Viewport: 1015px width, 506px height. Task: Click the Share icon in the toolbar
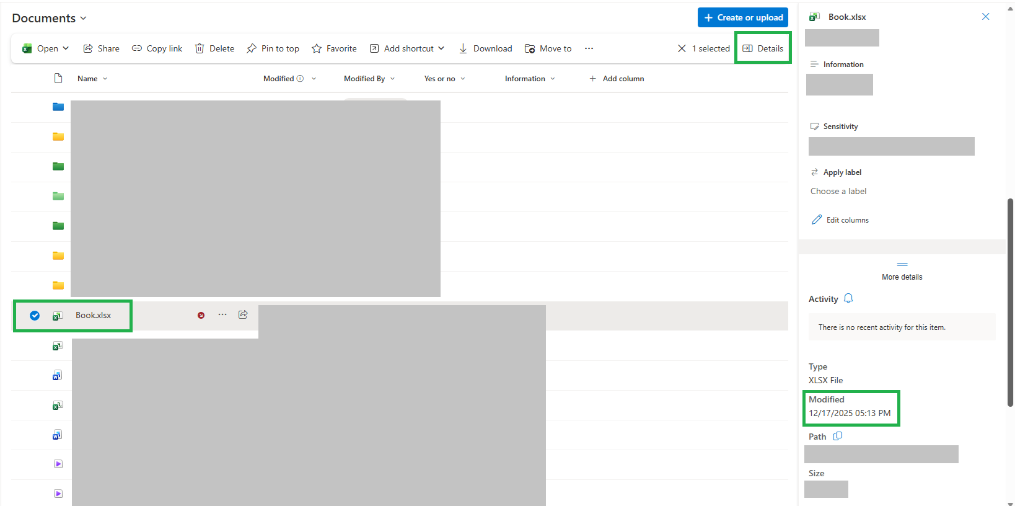pyautogui.click(x=88, y=48)
